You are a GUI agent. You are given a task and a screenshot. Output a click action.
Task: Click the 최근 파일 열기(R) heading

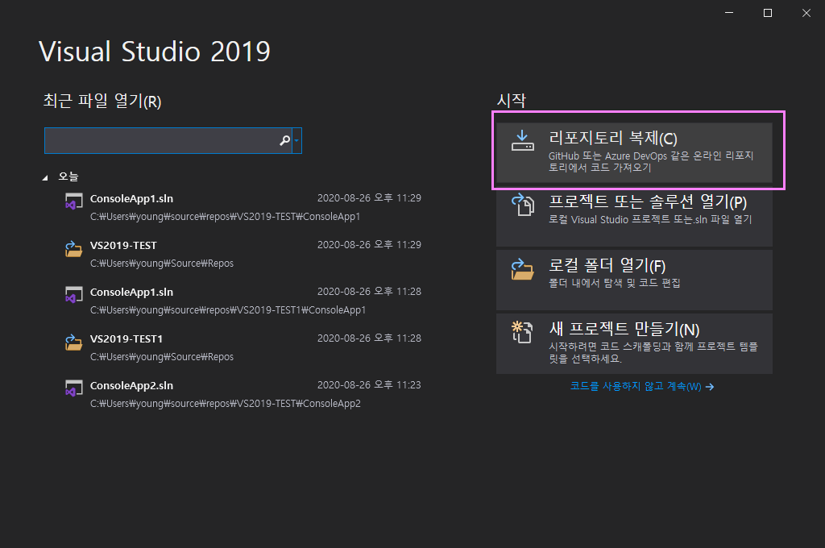tap(102, 101)
